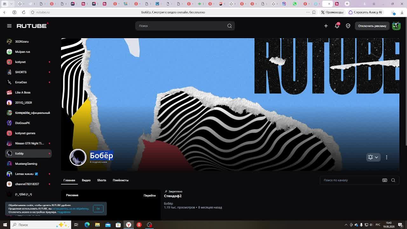
Task: Click the Windows taskbar search box
Action: [40, 225]
